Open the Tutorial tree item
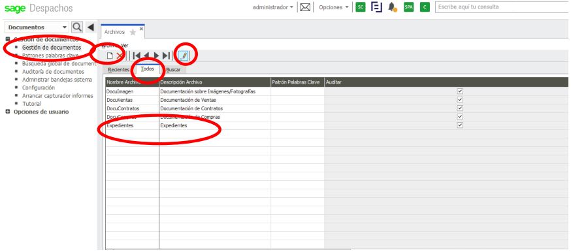The height and width of the screenshot is (252, 571). pyautogui.click(x=31, y=104)
